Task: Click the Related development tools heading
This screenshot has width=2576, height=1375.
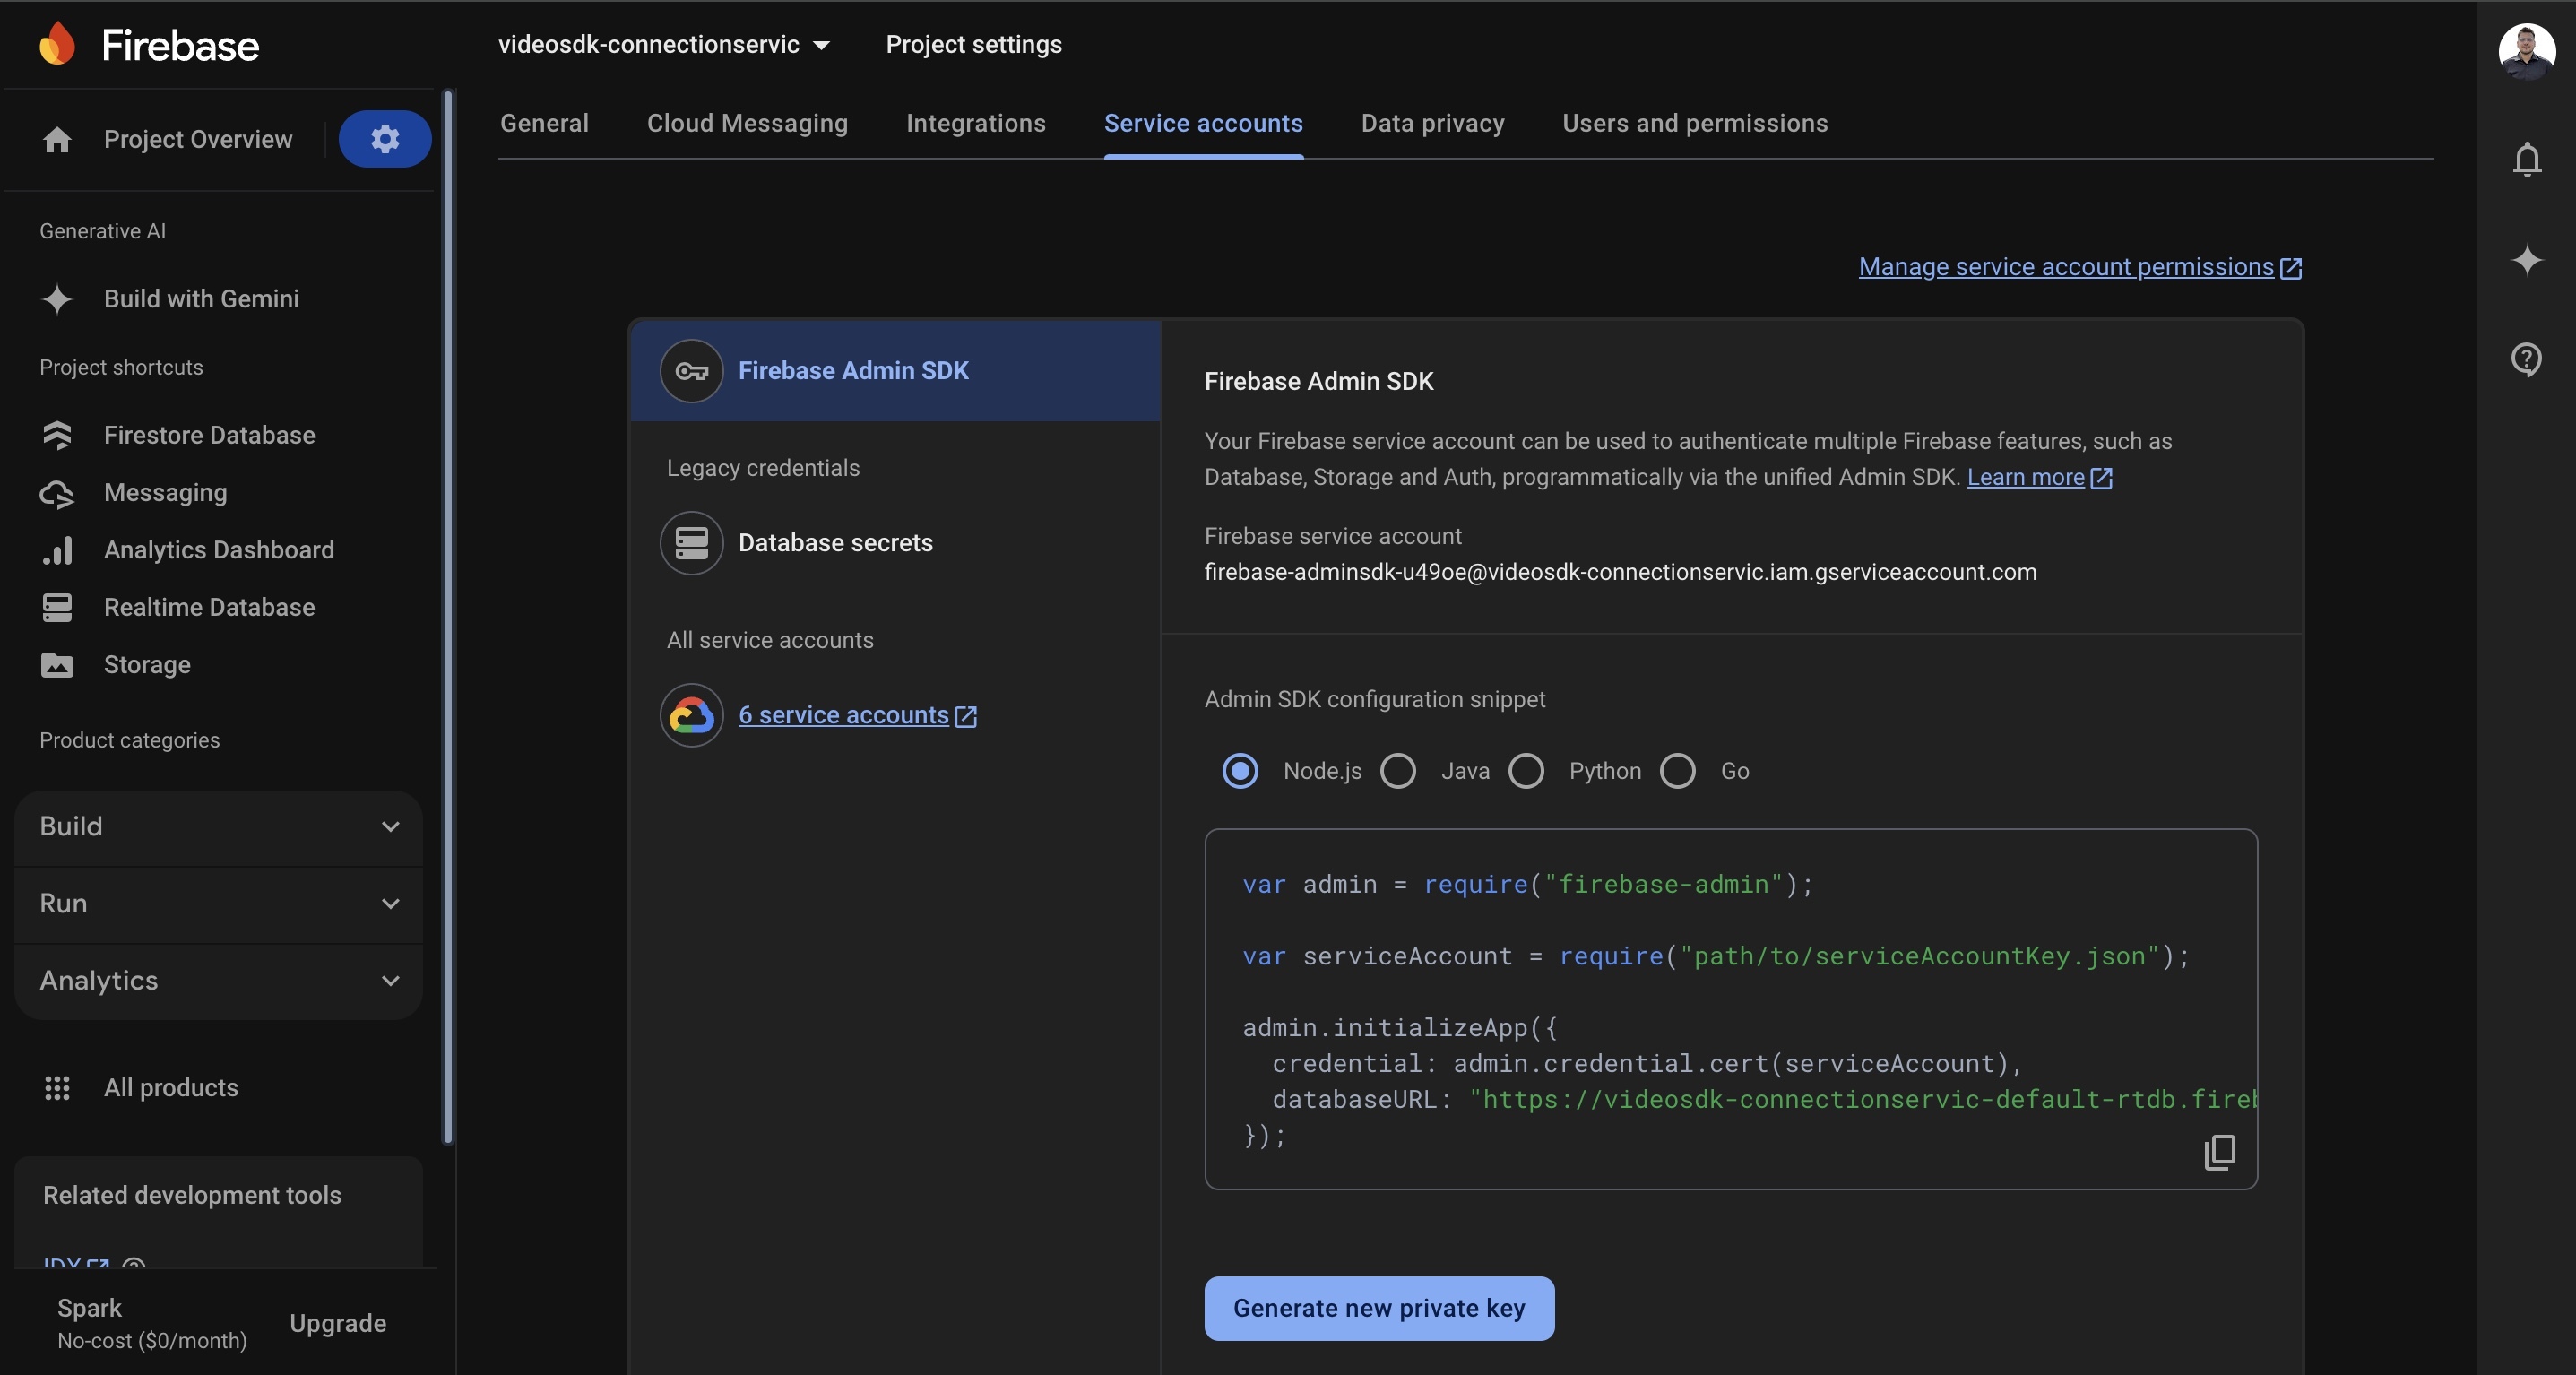Action: [192, 1196]
